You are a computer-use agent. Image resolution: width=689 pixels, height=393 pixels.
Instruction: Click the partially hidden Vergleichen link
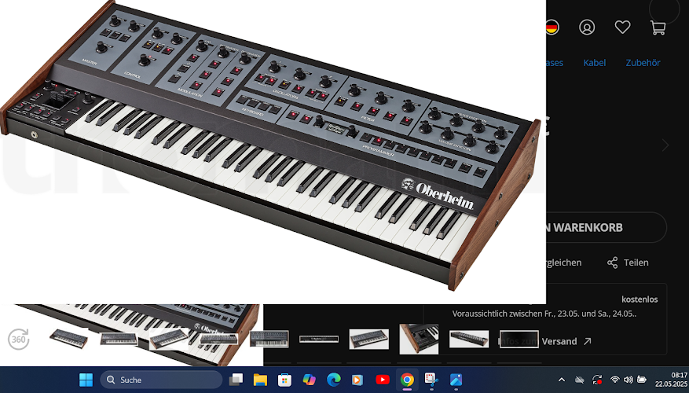564,263
